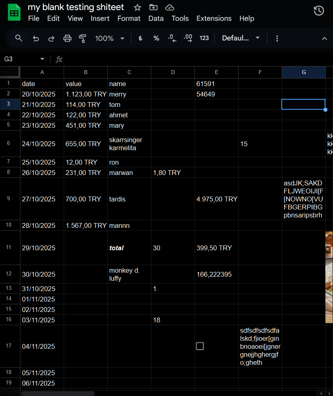Click the document title text
The image size is (333, 396).
tap(76, 7)
